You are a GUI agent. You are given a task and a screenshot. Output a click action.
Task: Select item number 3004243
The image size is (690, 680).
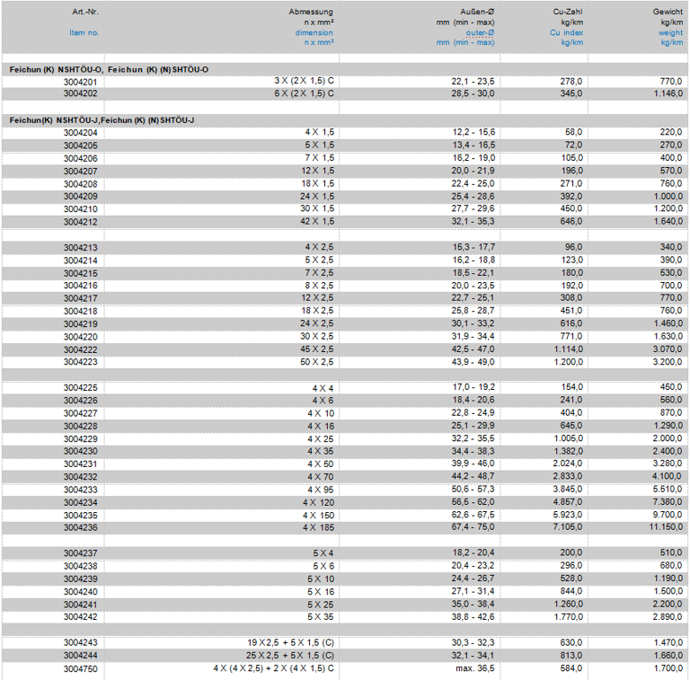tap(80, 642)
